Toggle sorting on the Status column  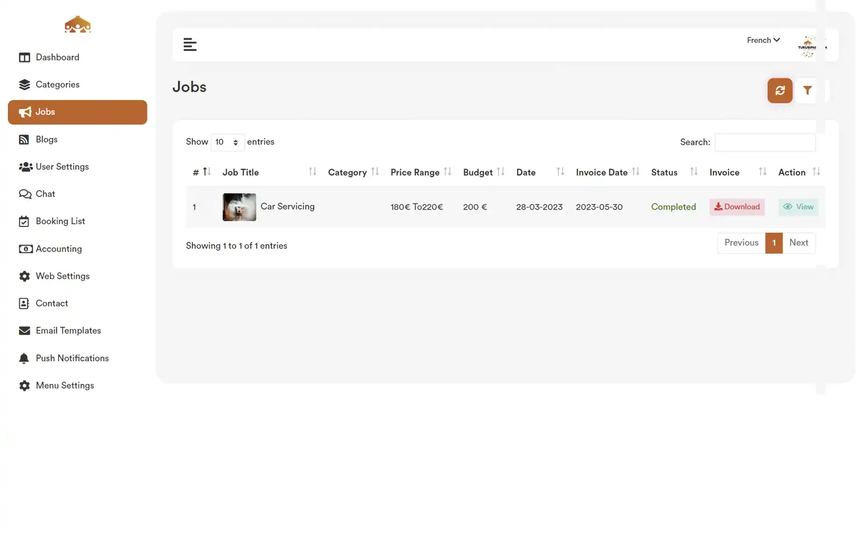693,172
